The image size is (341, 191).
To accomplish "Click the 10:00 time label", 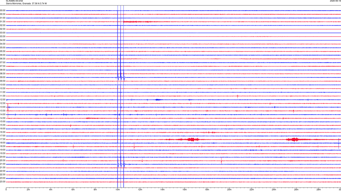I will coord(2,85).
